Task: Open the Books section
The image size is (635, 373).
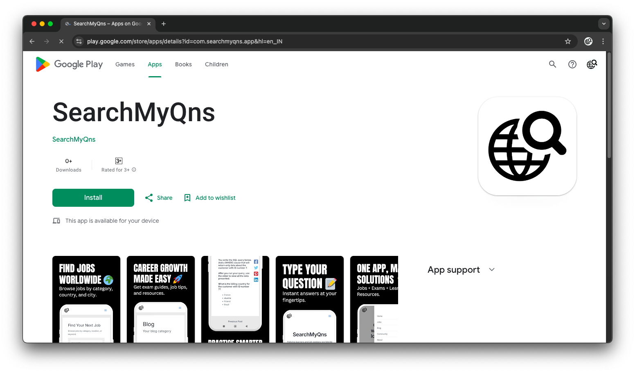Action: click(183, 64)
